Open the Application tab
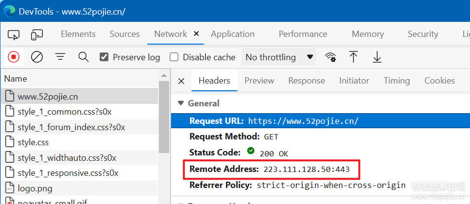 tap(233, 34)
